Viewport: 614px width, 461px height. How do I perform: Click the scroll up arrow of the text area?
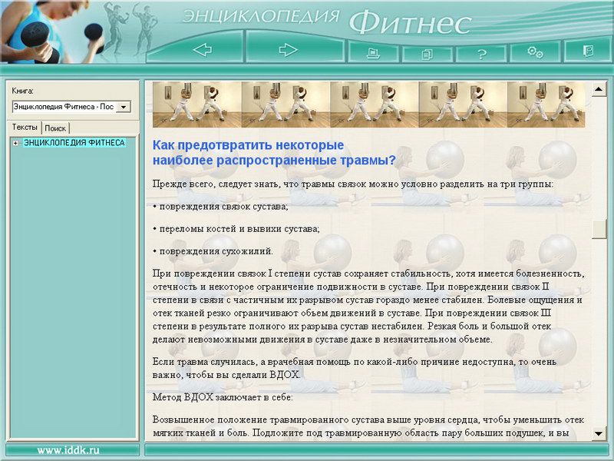(x=599, y=88)
